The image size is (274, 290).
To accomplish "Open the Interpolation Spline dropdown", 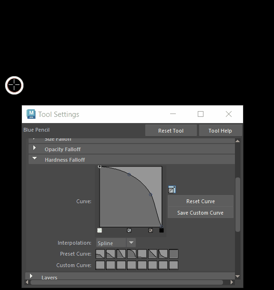I will [x=116, y=243].
